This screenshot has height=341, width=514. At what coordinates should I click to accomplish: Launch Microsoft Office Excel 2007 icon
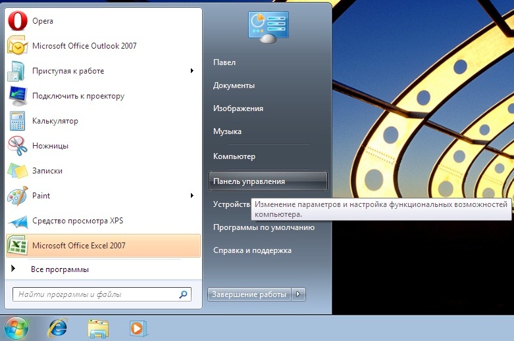[x=17, y=246]
